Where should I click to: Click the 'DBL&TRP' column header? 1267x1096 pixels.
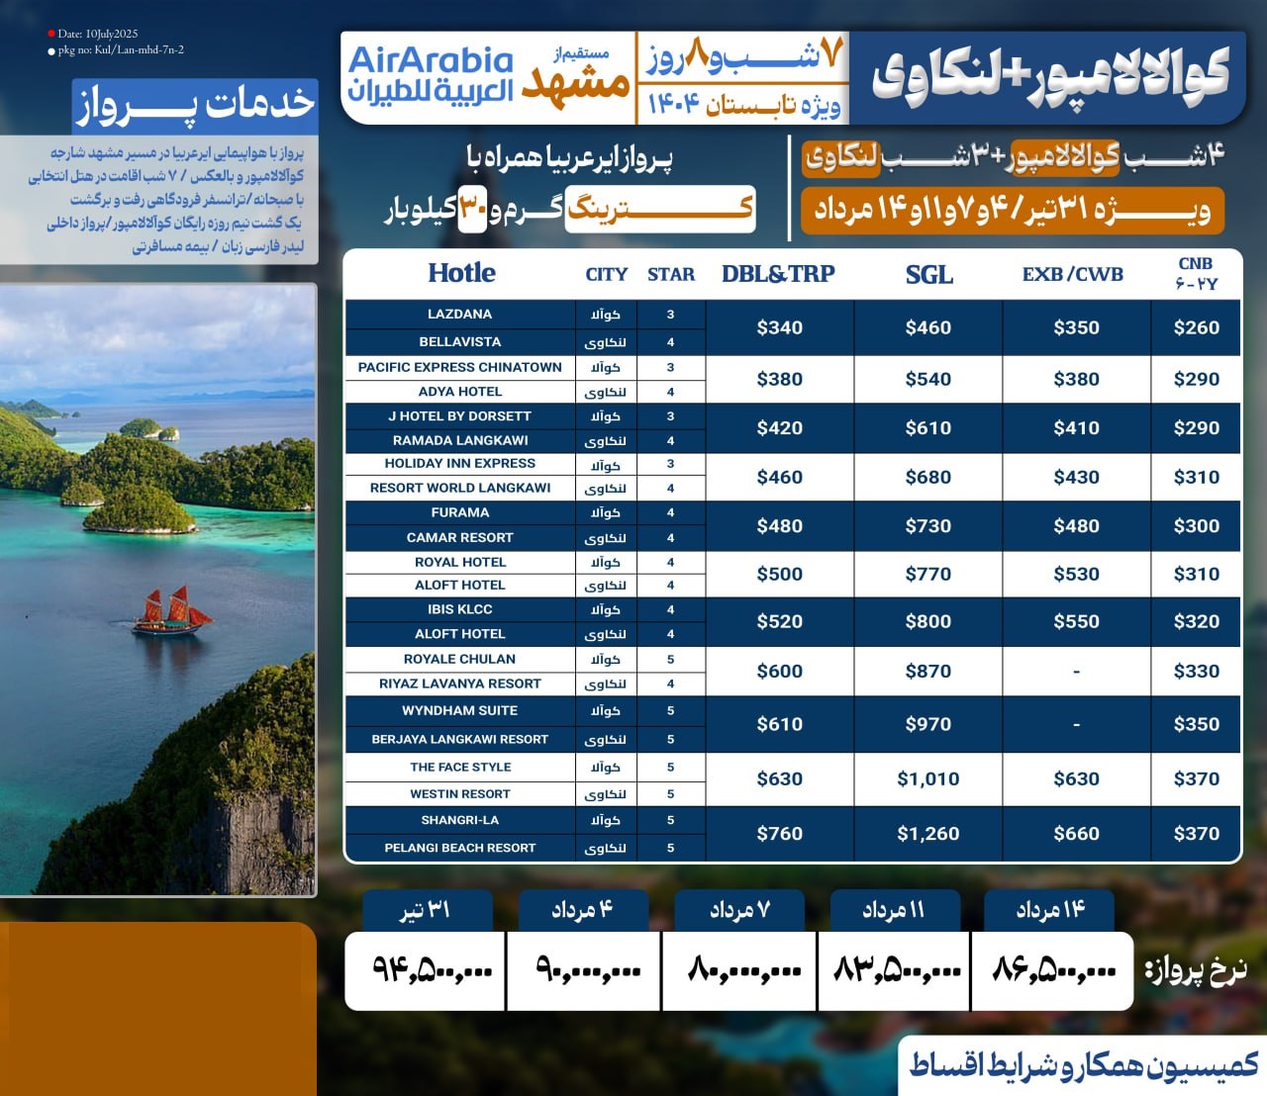point(778,274)
